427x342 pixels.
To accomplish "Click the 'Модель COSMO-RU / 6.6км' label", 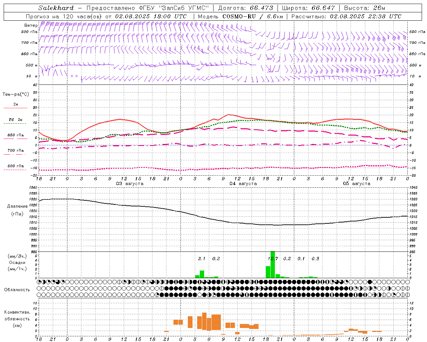I will [x=240, y=16].
